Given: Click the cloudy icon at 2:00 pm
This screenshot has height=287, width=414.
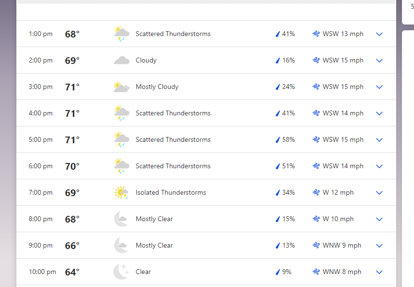Looking at the screenshot, I should 121,60.
